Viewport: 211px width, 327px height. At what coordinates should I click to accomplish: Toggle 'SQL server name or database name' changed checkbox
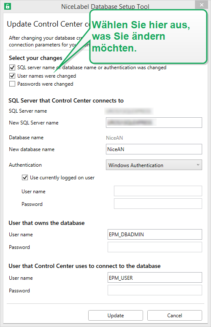point(12,68)
